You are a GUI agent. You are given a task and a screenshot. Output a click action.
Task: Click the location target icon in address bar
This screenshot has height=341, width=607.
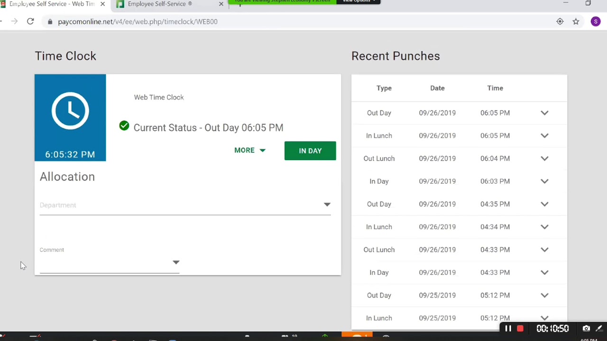coord(560,21)
